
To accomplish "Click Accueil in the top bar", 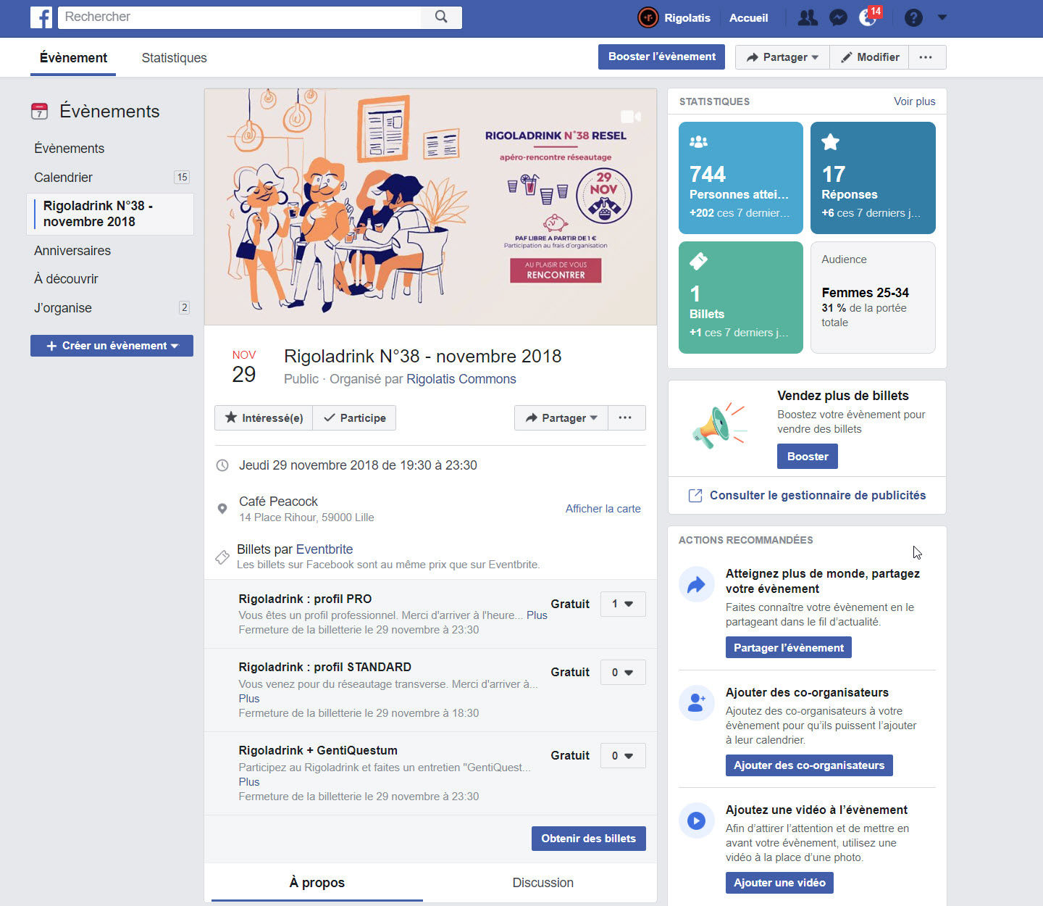I will 748,18.
